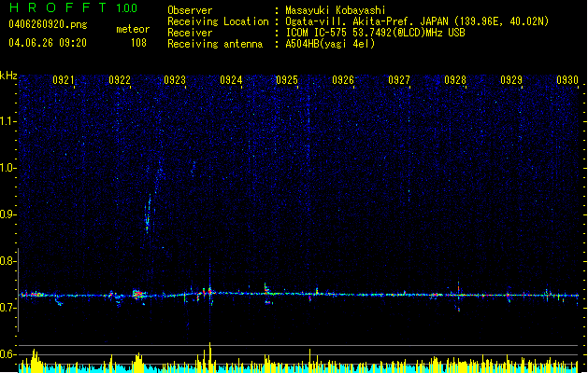588x373 pixels.
Task: Click the word meteor
Action: (133, 29)
